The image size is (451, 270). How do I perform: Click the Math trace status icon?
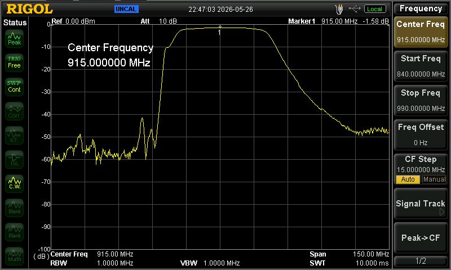tap(15, 255)
